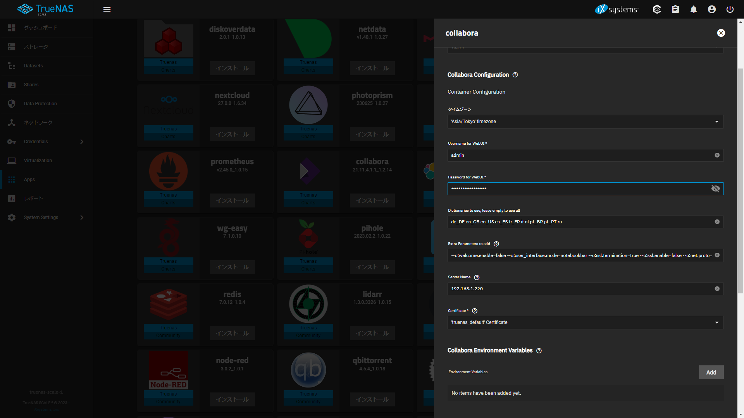Screen dimensions: 744x418
Task: Toggle password visibility eye icon
Action: pos(715,188)
